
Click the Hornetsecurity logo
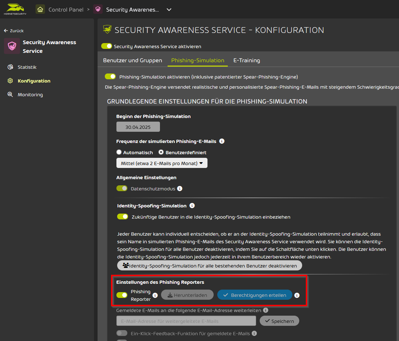click(x=15, y=9)
